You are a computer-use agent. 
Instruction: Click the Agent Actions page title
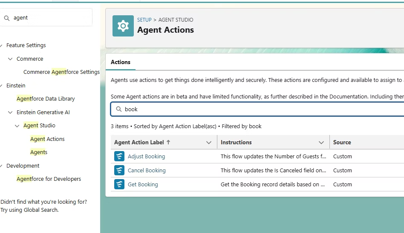[x=165, y=30]
